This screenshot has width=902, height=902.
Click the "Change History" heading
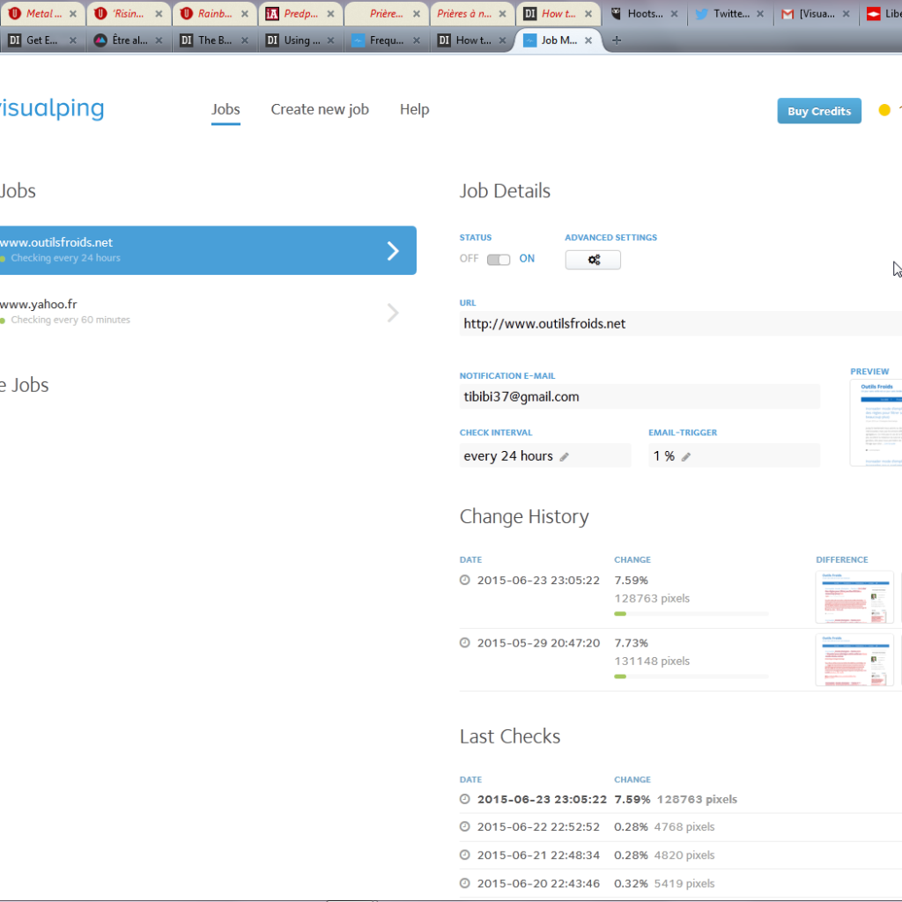524,516
